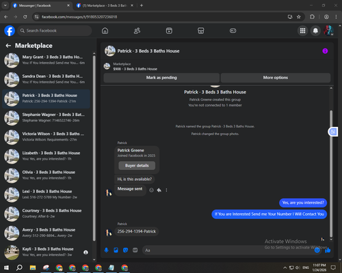Open File Explorer from taskbar
This screenshot has height=273, width=342.
coord(33,268)
